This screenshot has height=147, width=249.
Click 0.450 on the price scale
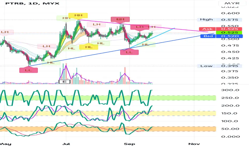click(230, 52)
